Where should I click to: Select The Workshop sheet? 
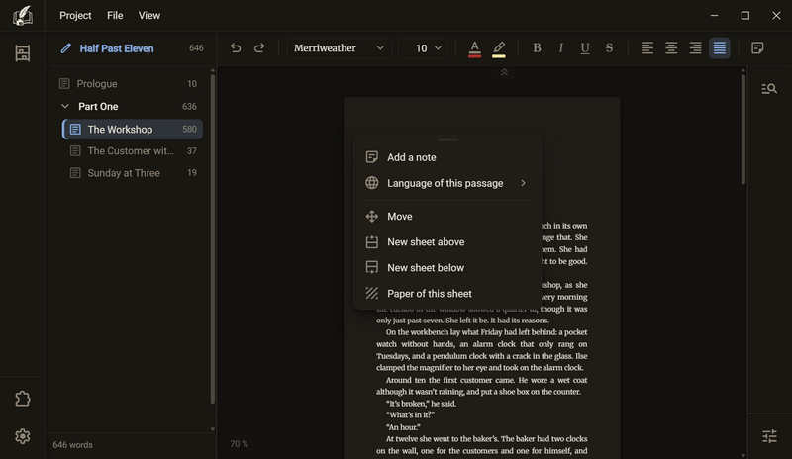[x=133, y=130]
